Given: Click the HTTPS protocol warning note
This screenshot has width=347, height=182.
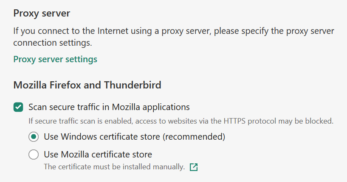Looking at the screenshot, I should (x=181, y=121).
